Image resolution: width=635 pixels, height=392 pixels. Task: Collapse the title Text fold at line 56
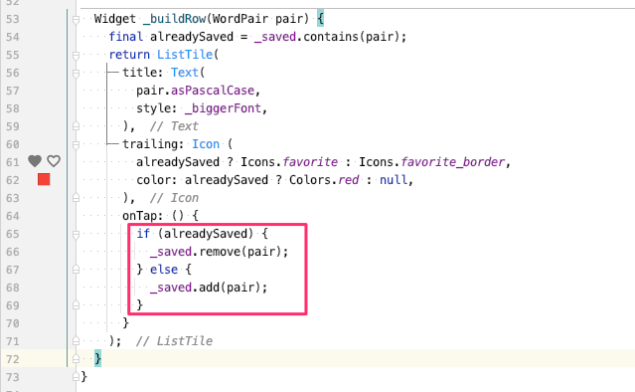[x=76, y=73]
